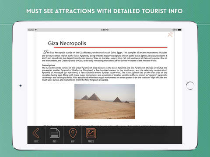The image size is (210, 157).
Task: Click the Giza Necropolis title
Action: (67, 43)
